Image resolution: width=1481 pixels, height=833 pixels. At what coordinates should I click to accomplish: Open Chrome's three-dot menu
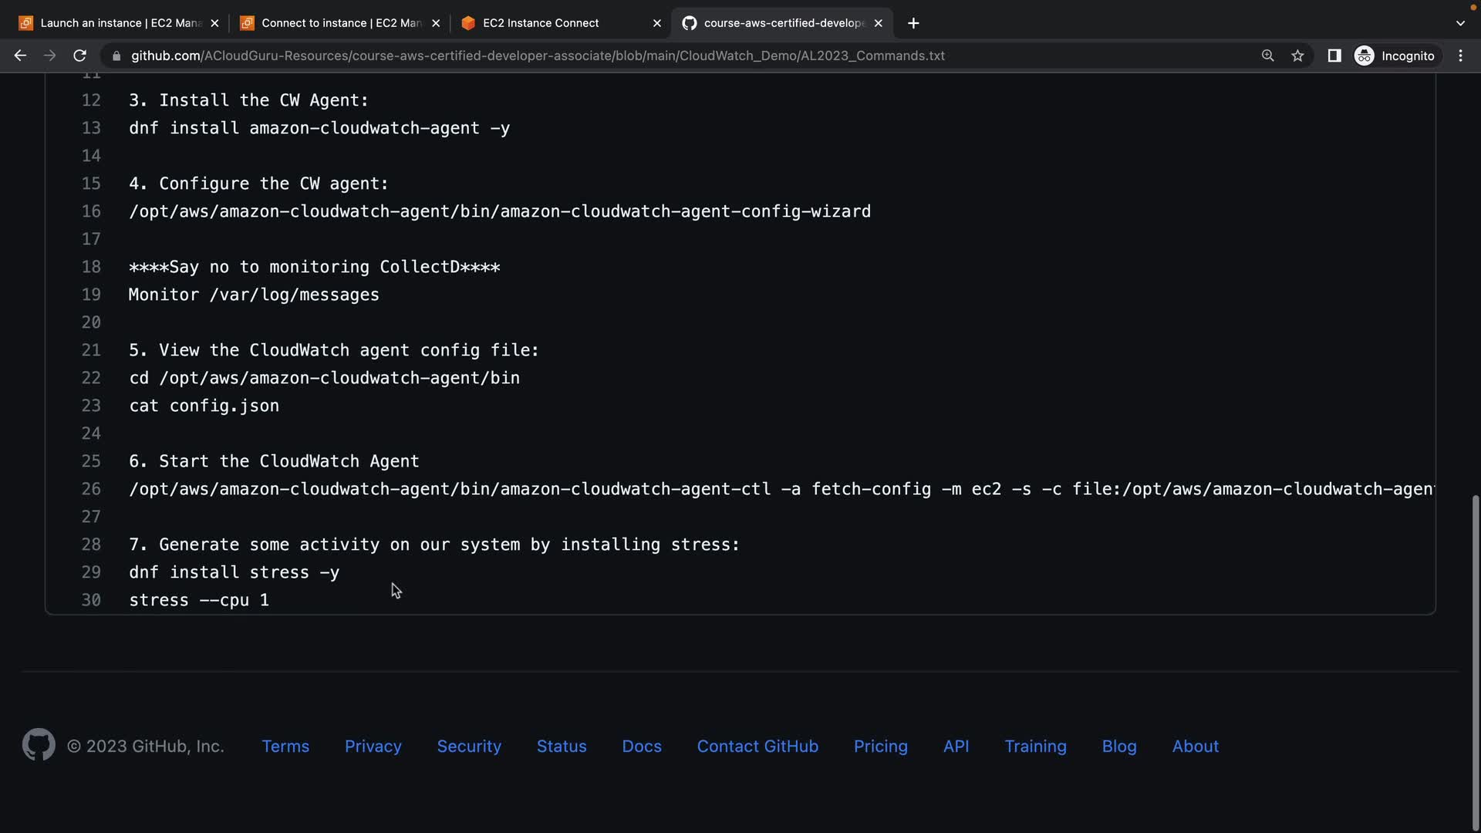1460,56
